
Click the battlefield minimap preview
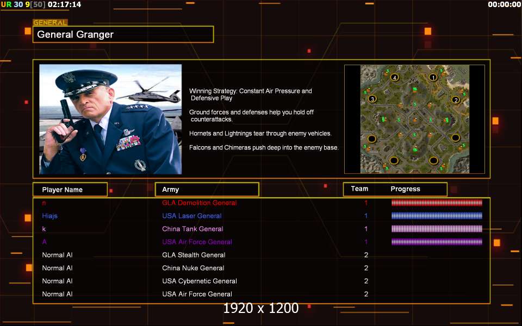pyautogui.click(x=414, y=119)
